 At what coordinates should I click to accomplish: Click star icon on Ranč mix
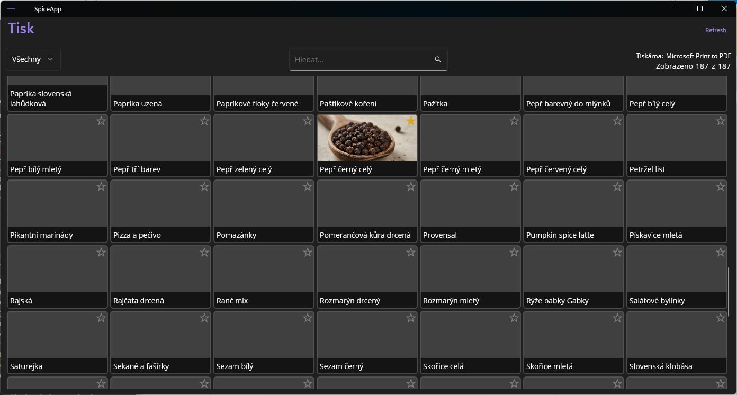pos(307,253)
